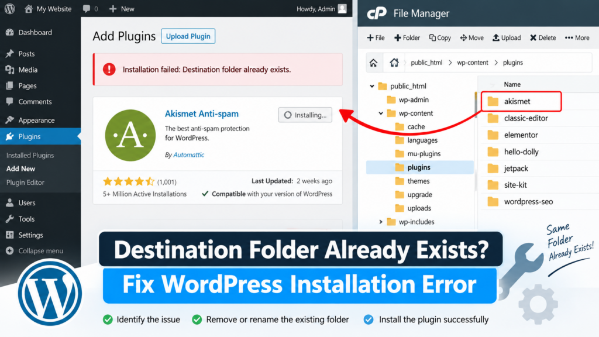Select plugins folder in tree

[419, 167]
